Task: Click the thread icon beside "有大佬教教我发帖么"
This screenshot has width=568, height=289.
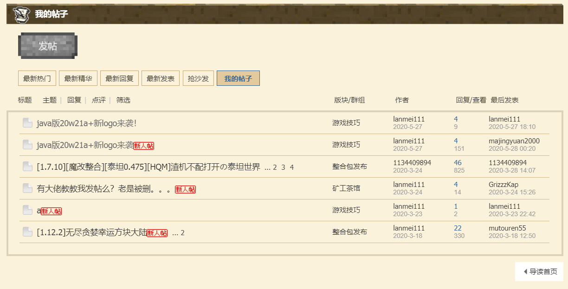Action: coord(27,188)
